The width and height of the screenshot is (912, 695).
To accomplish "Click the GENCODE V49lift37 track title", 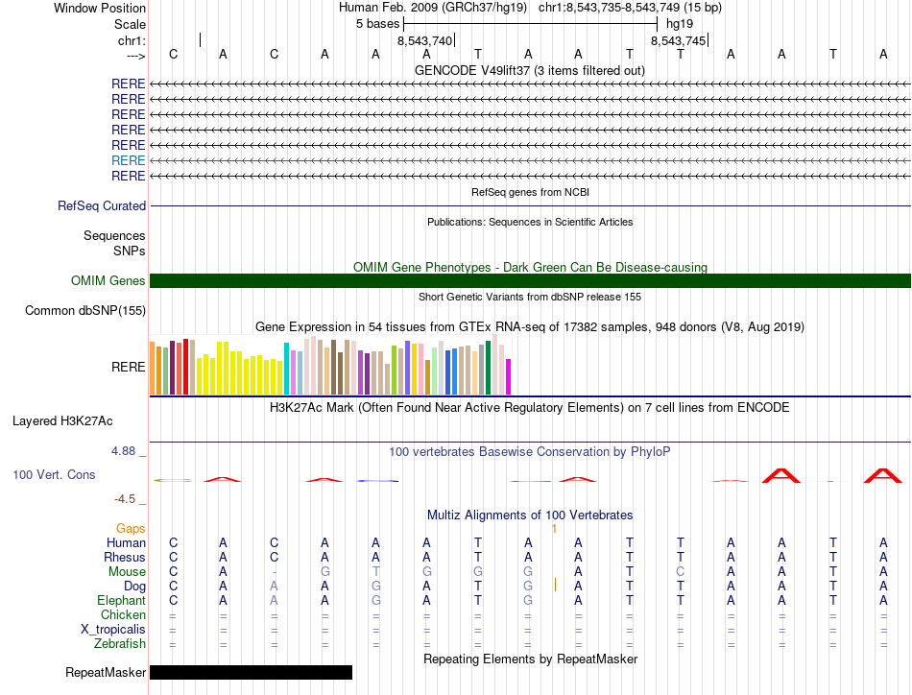I will (529, 70).
